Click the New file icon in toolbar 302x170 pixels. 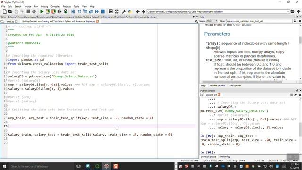(x=4, y=11)
